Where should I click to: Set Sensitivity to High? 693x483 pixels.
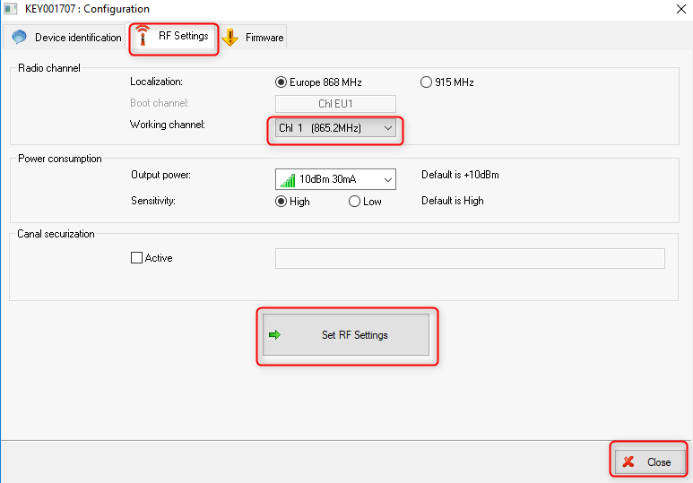point(292,202)
